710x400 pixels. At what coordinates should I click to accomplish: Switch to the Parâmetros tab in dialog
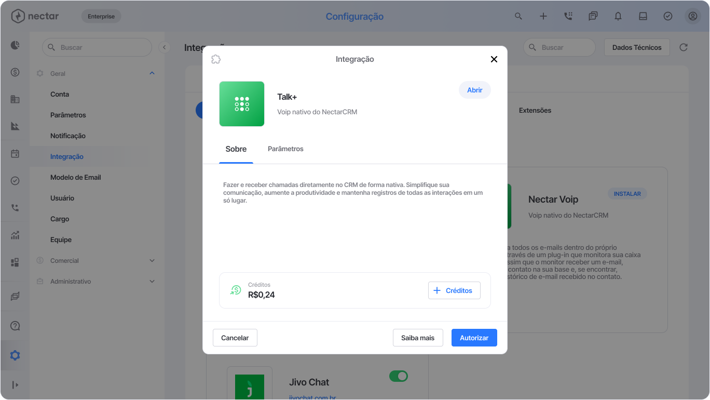[x=285, y=149]
